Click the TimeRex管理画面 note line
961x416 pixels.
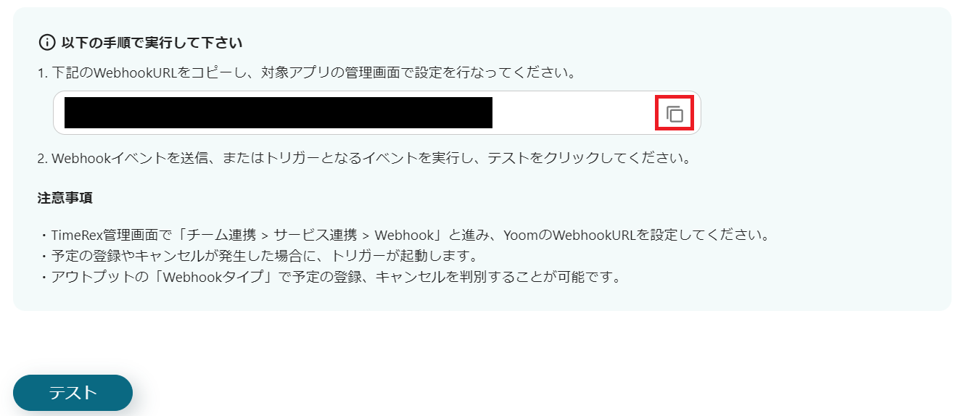tap(403, 236)
